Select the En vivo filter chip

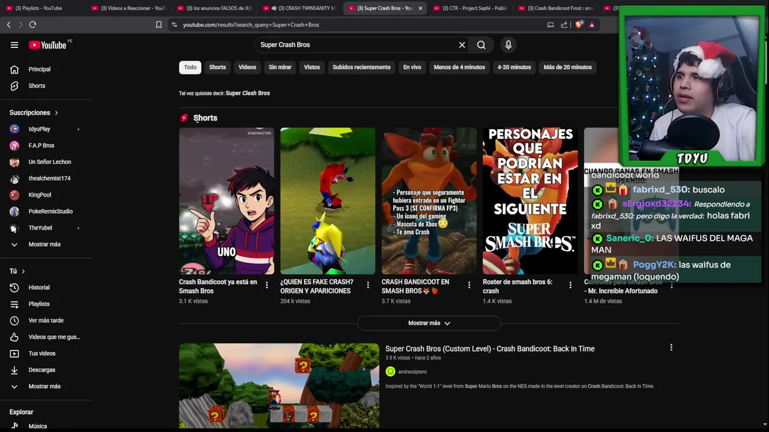(412, 67)
